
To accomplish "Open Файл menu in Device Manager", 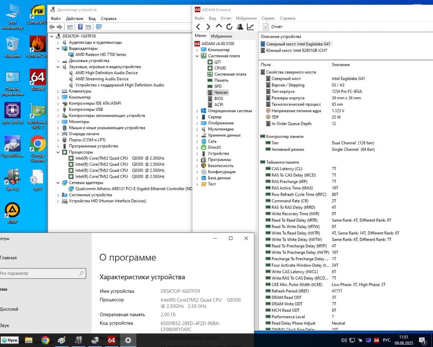I will [x=55, y=19].
